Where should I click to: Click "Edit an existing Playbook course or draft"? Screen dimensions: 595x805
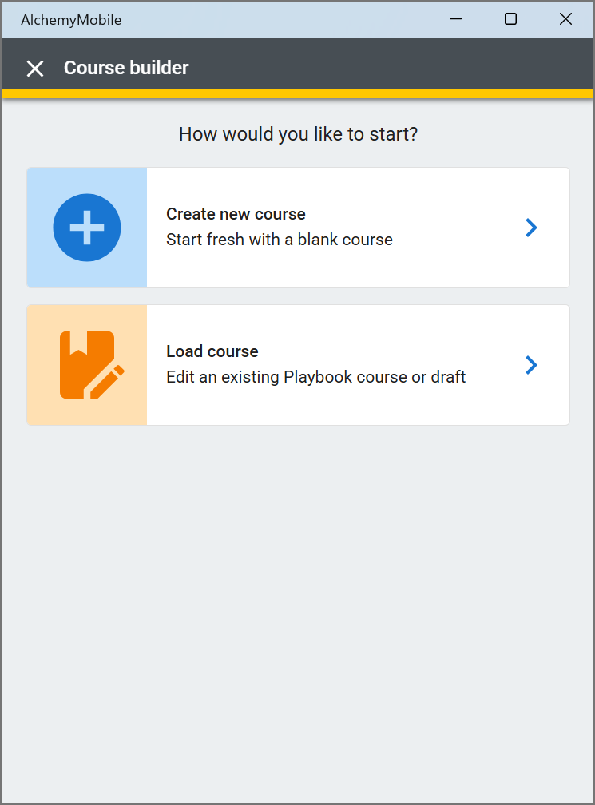pos(315,377)
